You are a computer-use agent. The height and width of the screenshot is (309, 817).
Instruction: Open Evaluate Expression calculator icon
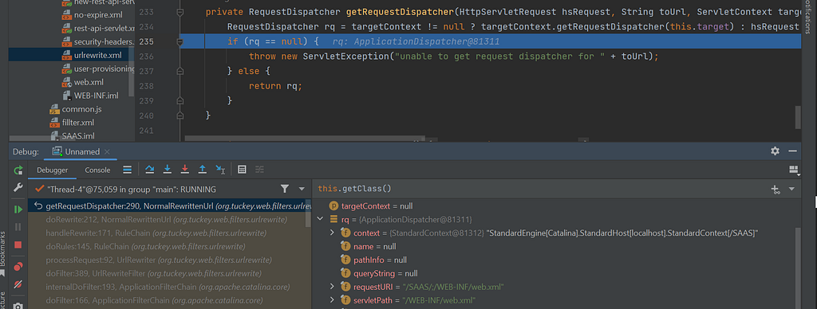(x=242, y=170)
